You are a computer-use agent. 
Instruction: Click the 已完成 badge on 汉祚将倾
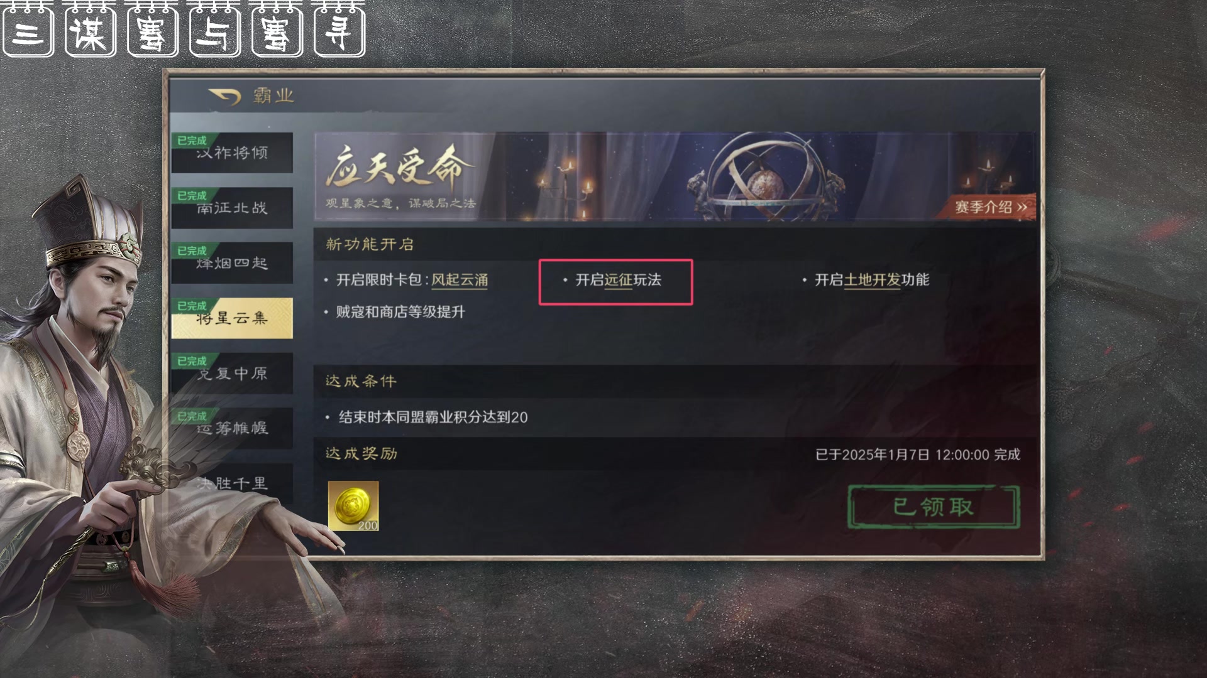tap(192, 141)
